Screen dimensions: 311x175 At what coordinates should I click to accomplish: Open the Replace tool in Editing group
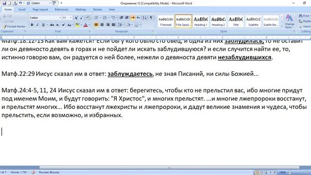[x=305, y=21]
